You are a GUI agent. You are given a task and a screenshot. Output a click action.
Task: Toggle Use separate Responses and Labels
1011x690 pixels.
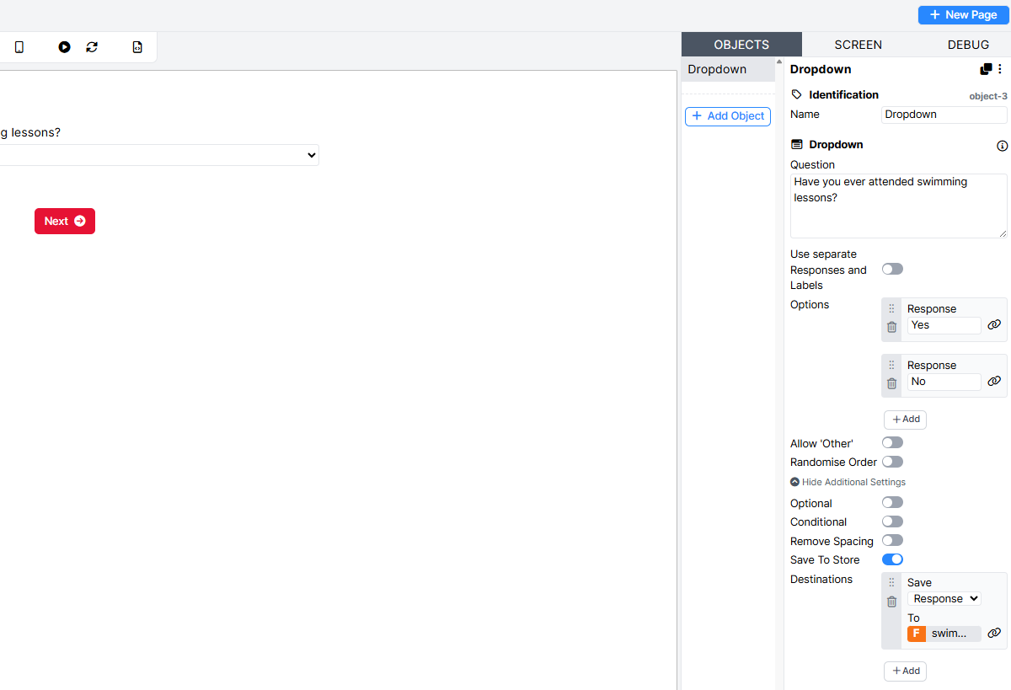coord(892,269)
